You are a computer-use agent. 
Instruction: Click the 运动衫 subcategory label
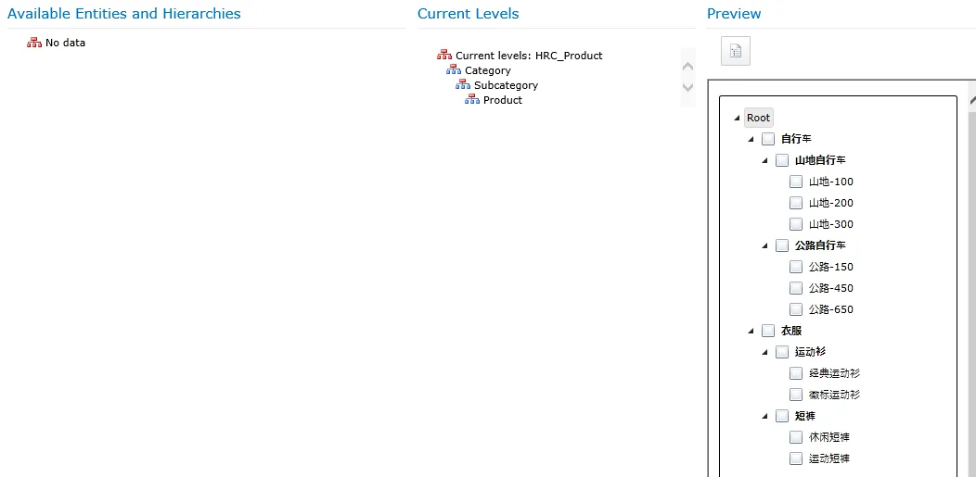pyautogui.click(x=811, y=352)
